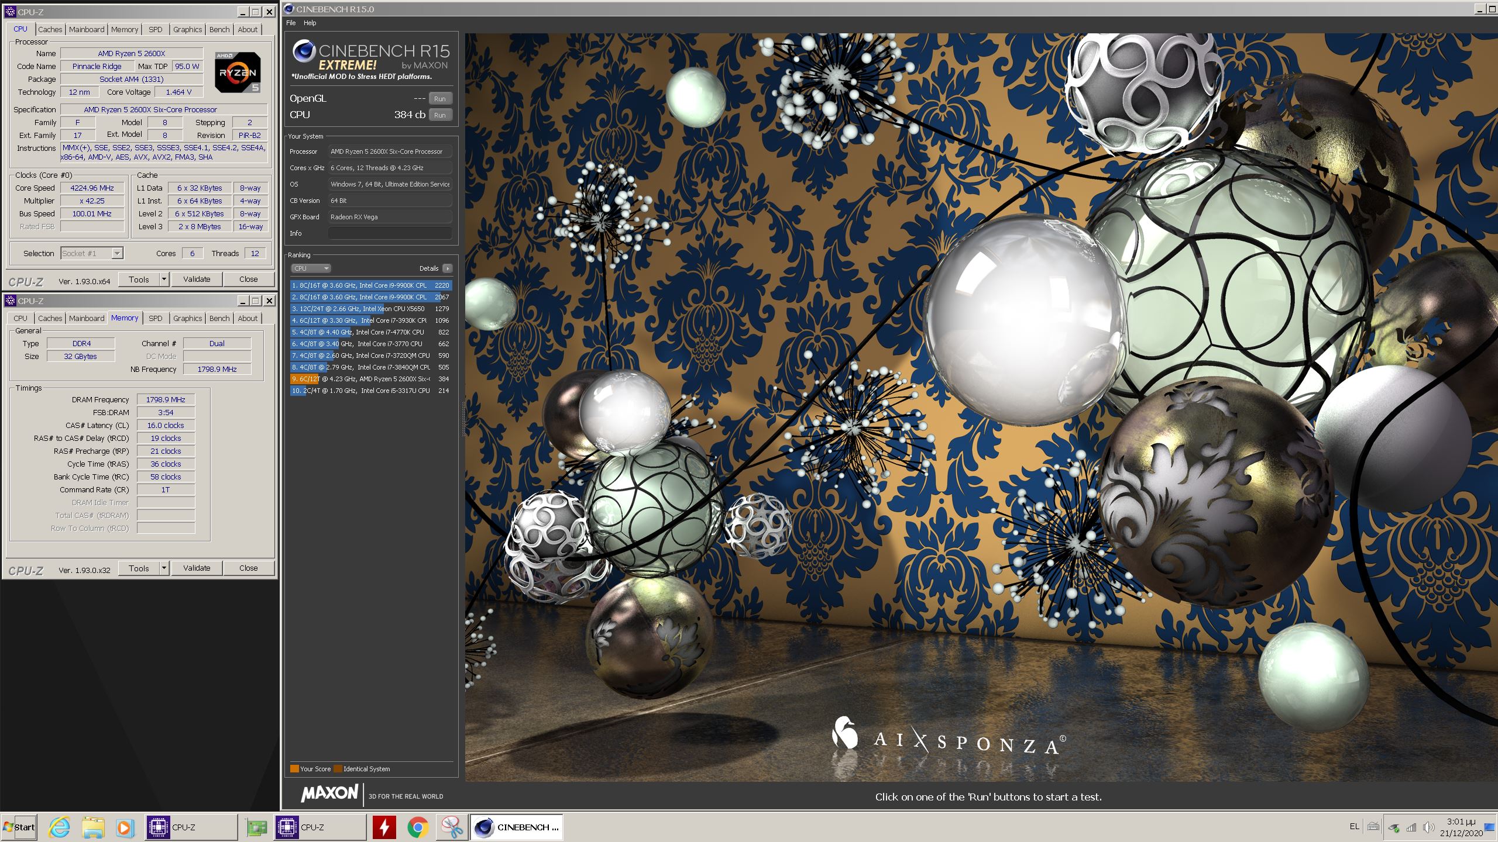The width and height of the screenshot is (1498, 842).
Task: Click Close button in top CPU-Z window
Action: (248, 279)
